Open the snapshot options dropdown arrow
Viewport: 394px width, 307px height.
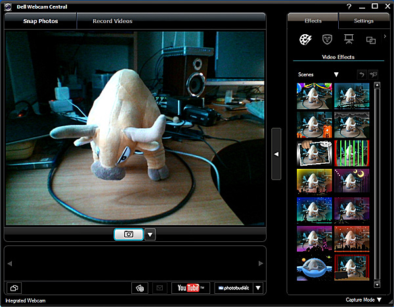click(x=150, y=234)
